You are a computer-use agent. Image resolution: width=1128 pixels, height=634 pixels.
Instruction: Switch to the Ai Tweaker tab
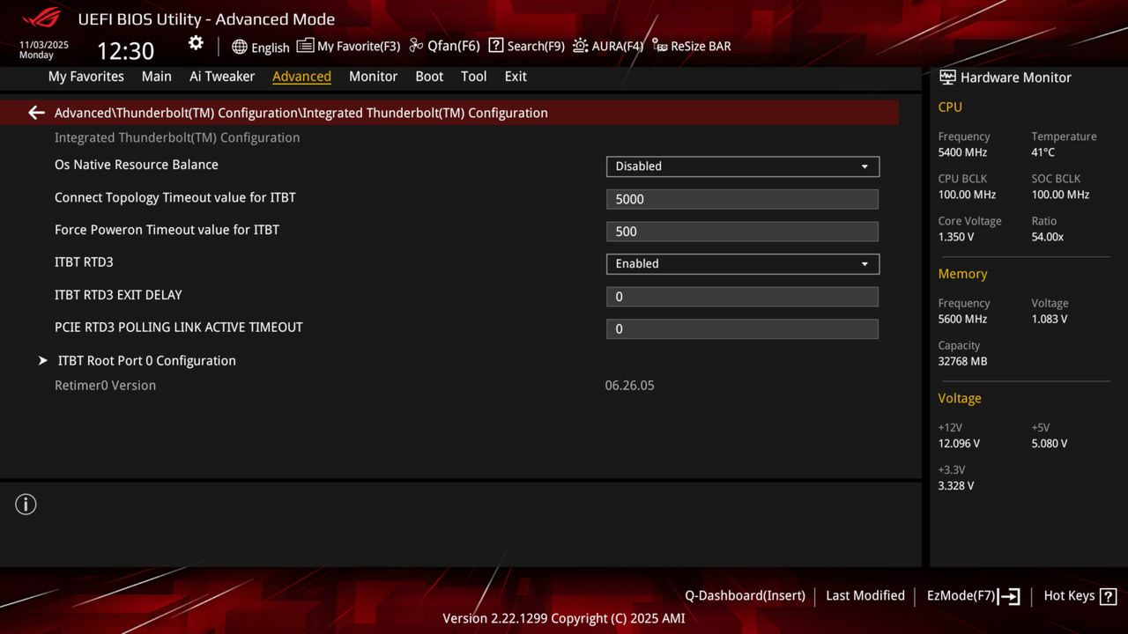pyautogui.click(x=221, y=77)
